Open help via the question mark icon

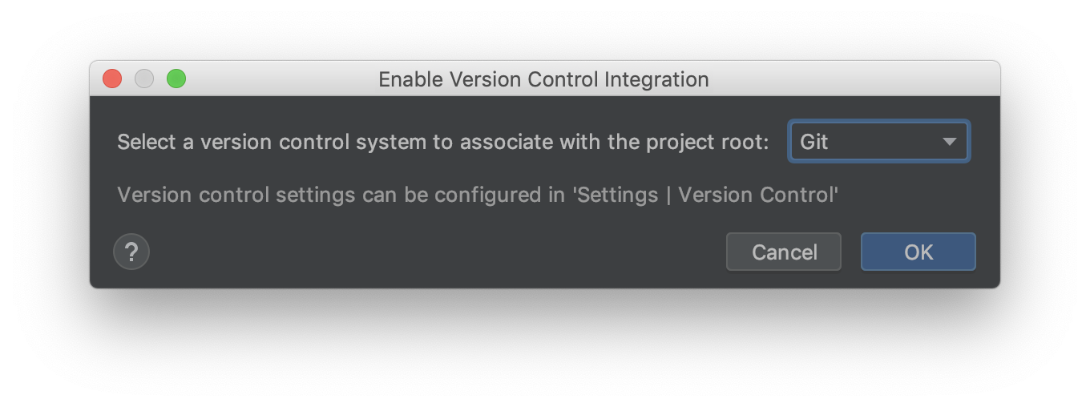pyautogui.click(x=131, y=252)
